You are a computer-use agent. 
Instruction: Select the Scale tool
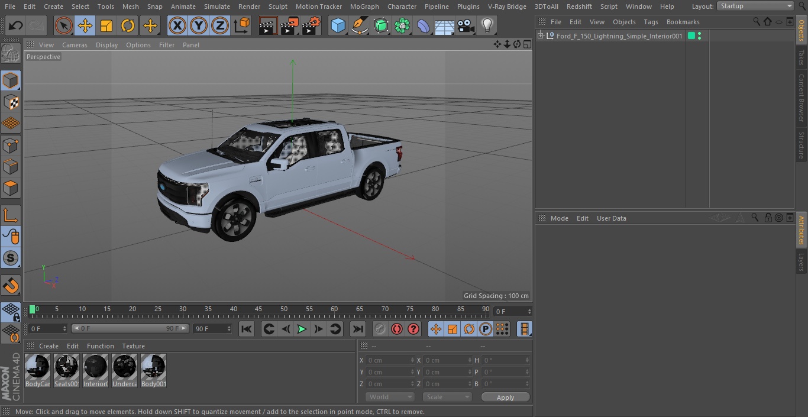pyautogui.click(x=106, y=25)
